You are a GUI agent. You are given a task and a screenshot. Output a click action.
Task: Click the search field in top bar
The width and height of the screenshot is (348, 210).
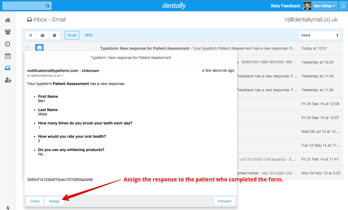point(24,6)
